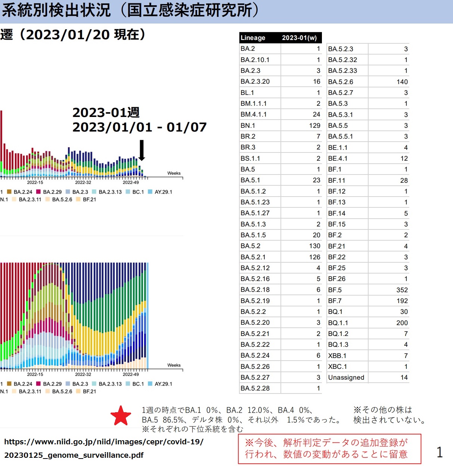Screen dimensions: 453x466
Task: Click the red star icon
Action: coord(121,416)
